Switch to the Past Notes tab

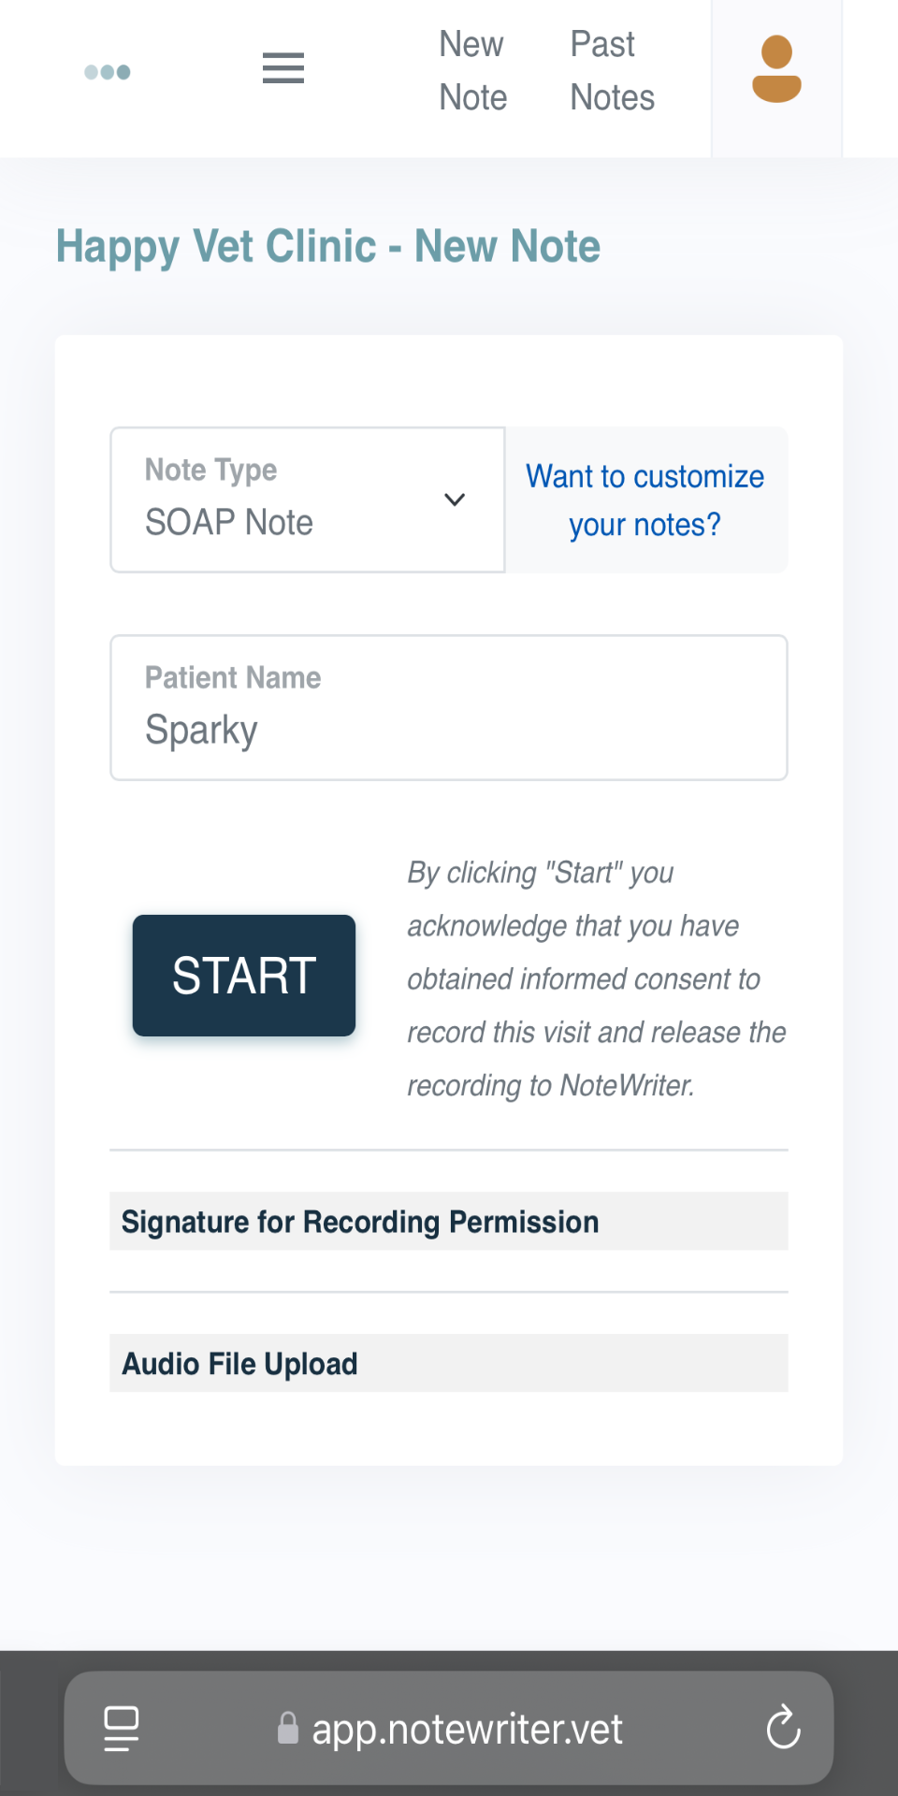click(x=613, y=71)
